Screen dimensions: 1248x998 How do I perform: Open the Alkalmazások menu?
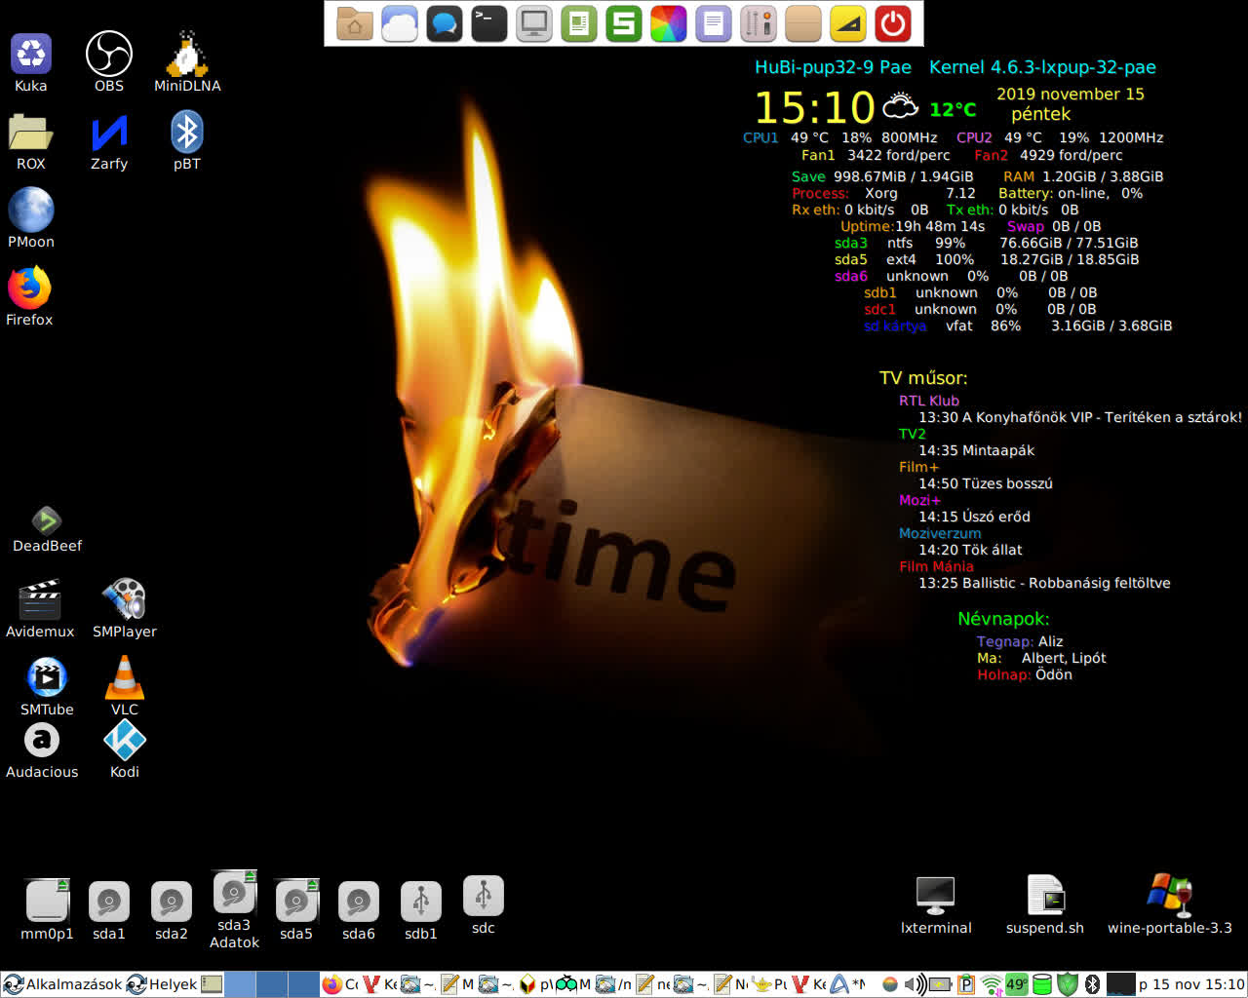tap(62, 984)
